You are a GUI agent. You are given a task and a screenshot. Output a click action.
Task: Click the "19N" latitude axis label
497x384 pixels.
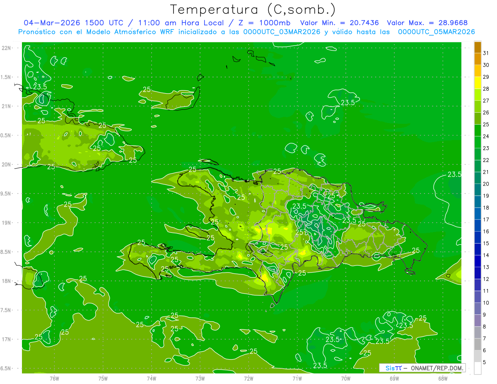point(7,223)
